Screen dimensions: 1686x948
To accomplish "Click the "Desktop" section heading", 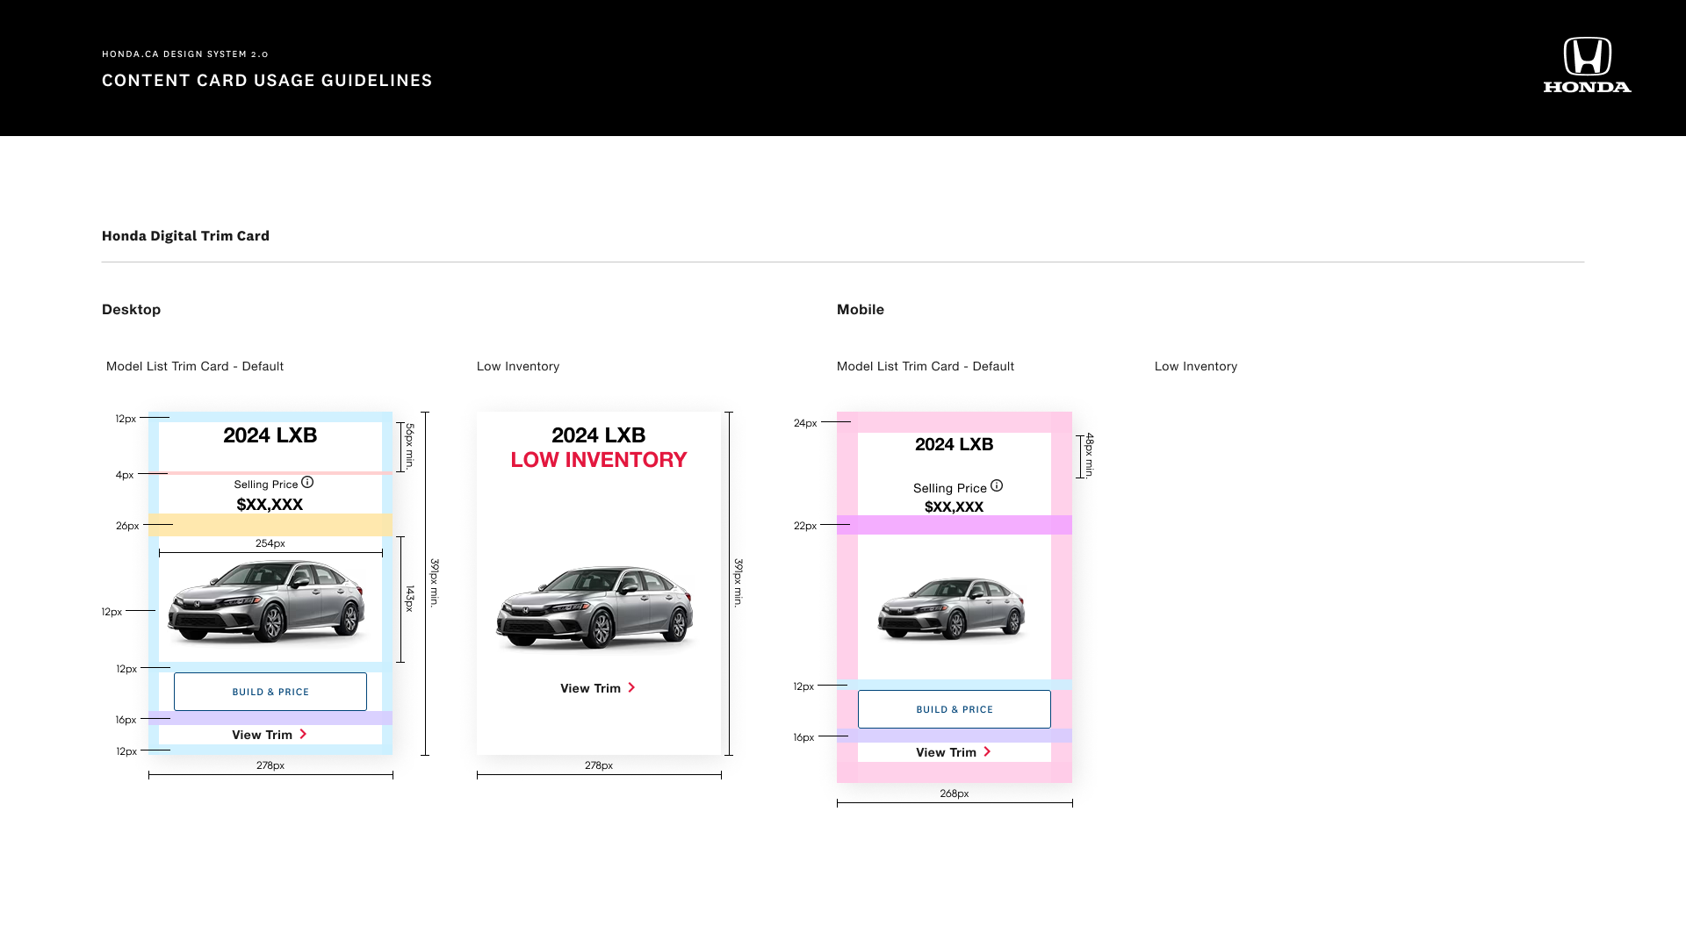I will (x=131, y=310).
